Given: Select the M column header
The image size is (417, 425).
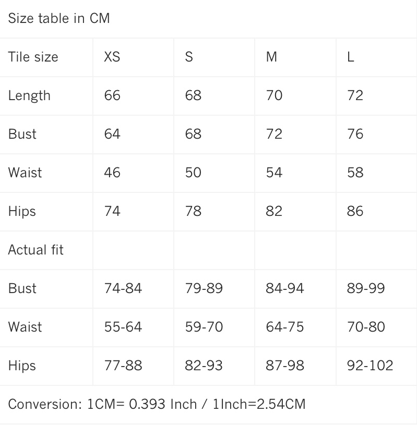Looking at the screenshot, I should tap(271, 57).
